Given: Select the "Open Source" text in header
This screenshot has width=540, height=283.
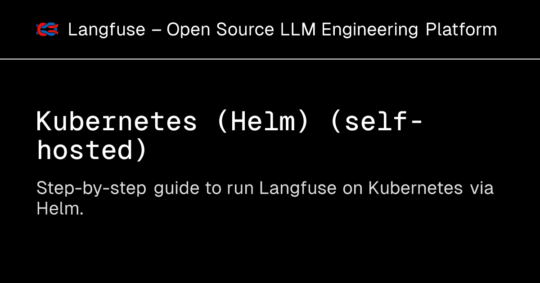Looking at the screenshot, I should tap(220, 30).
